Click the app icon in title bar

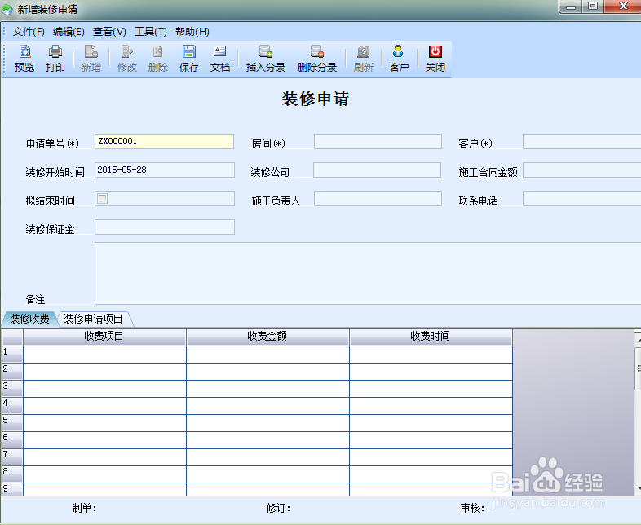pyautogui.click(x=7, y=9)
